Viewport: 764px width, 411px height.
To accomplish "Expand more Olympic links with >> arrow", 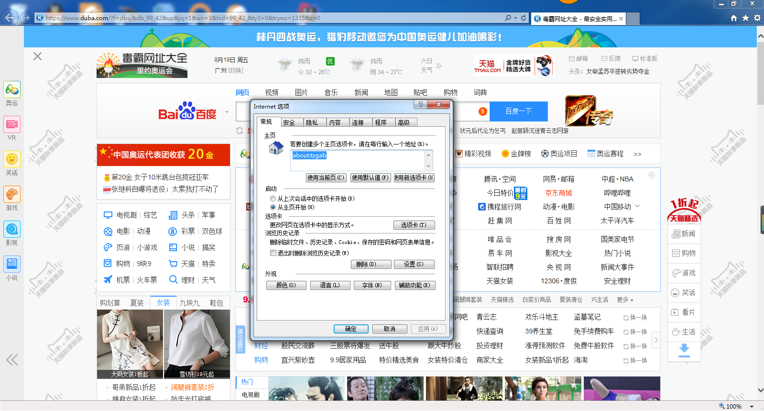I will point(637,154).
